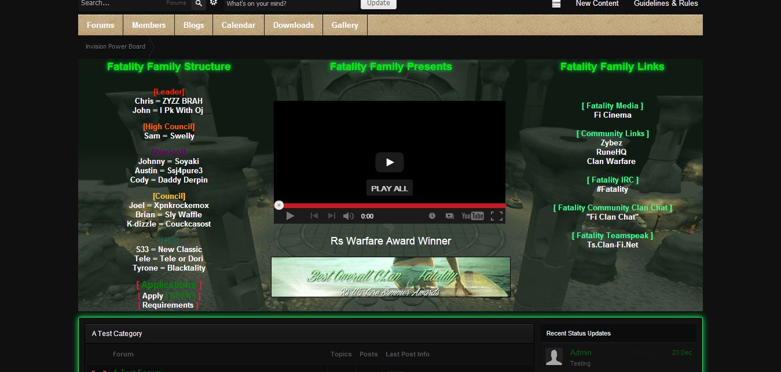Click the Search input field
Viewport: 781px width, 372px height.
[120, 3]
